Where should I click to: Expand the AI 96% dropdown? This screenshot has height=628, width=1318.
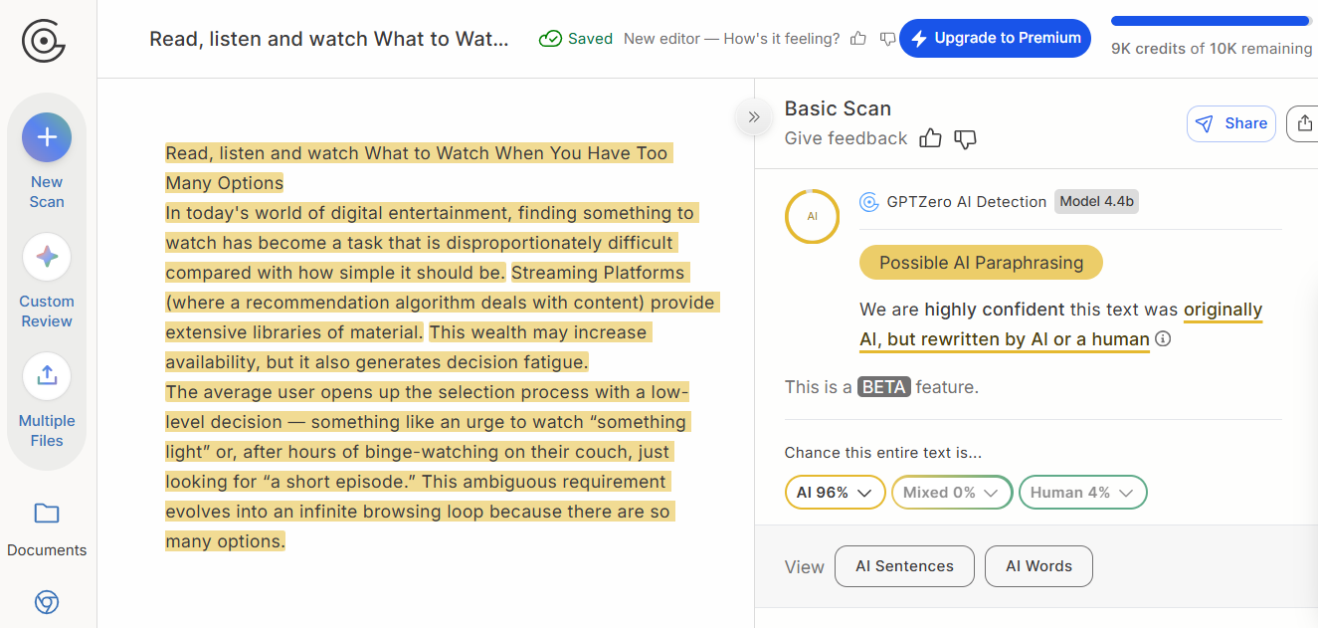835,492
